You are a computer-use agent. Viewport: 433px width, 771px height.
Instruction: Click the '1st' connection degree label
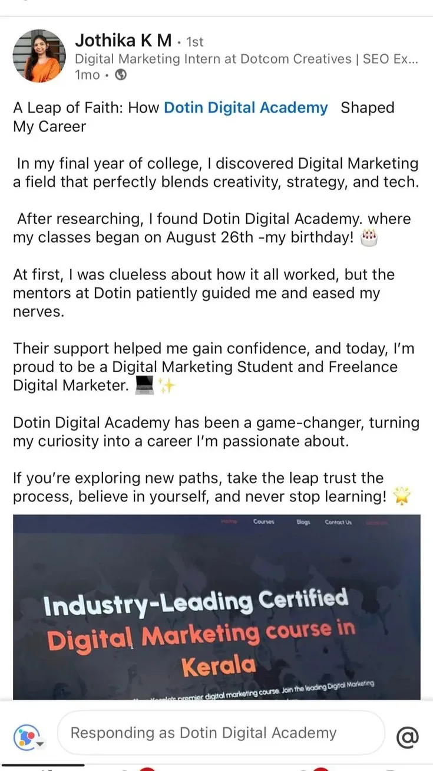[194, 42]
